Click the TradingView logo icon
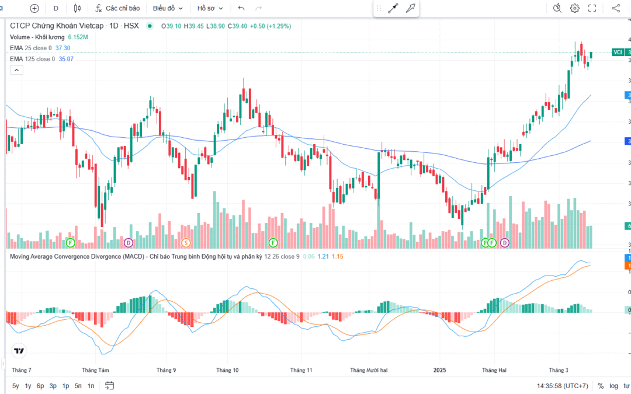The height and width of the screenshot is (394, 631). click(19, 351)
